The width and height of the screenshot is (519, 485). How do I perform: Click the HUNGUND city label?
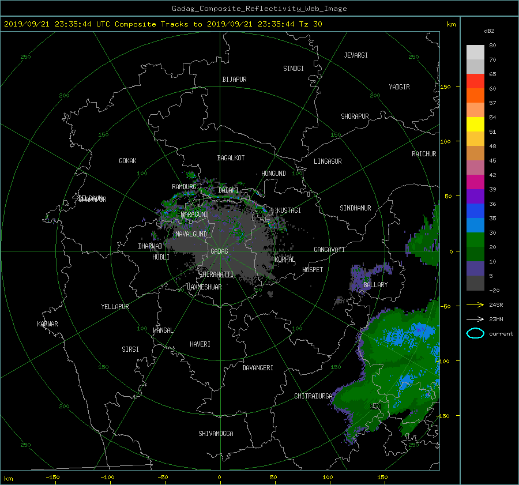pos(273,174)
